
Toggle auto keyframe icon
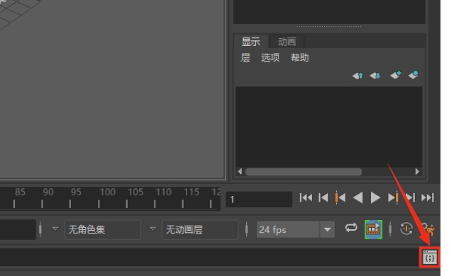click(x=406, y=229)
